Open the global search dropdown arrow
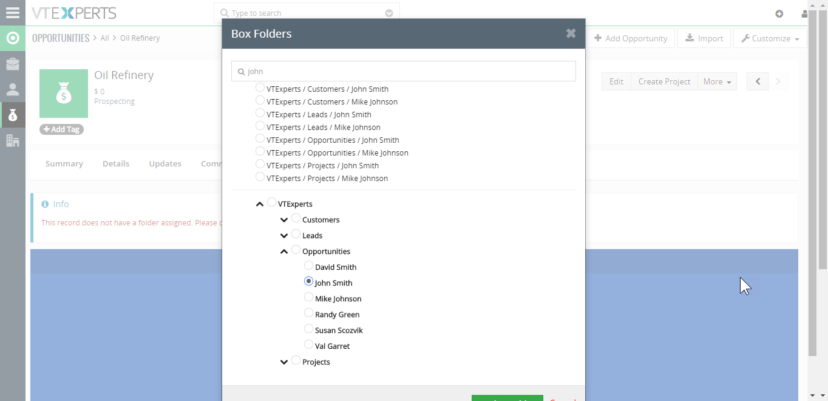This screenshot has height=401, width=828. coord(389,13)
